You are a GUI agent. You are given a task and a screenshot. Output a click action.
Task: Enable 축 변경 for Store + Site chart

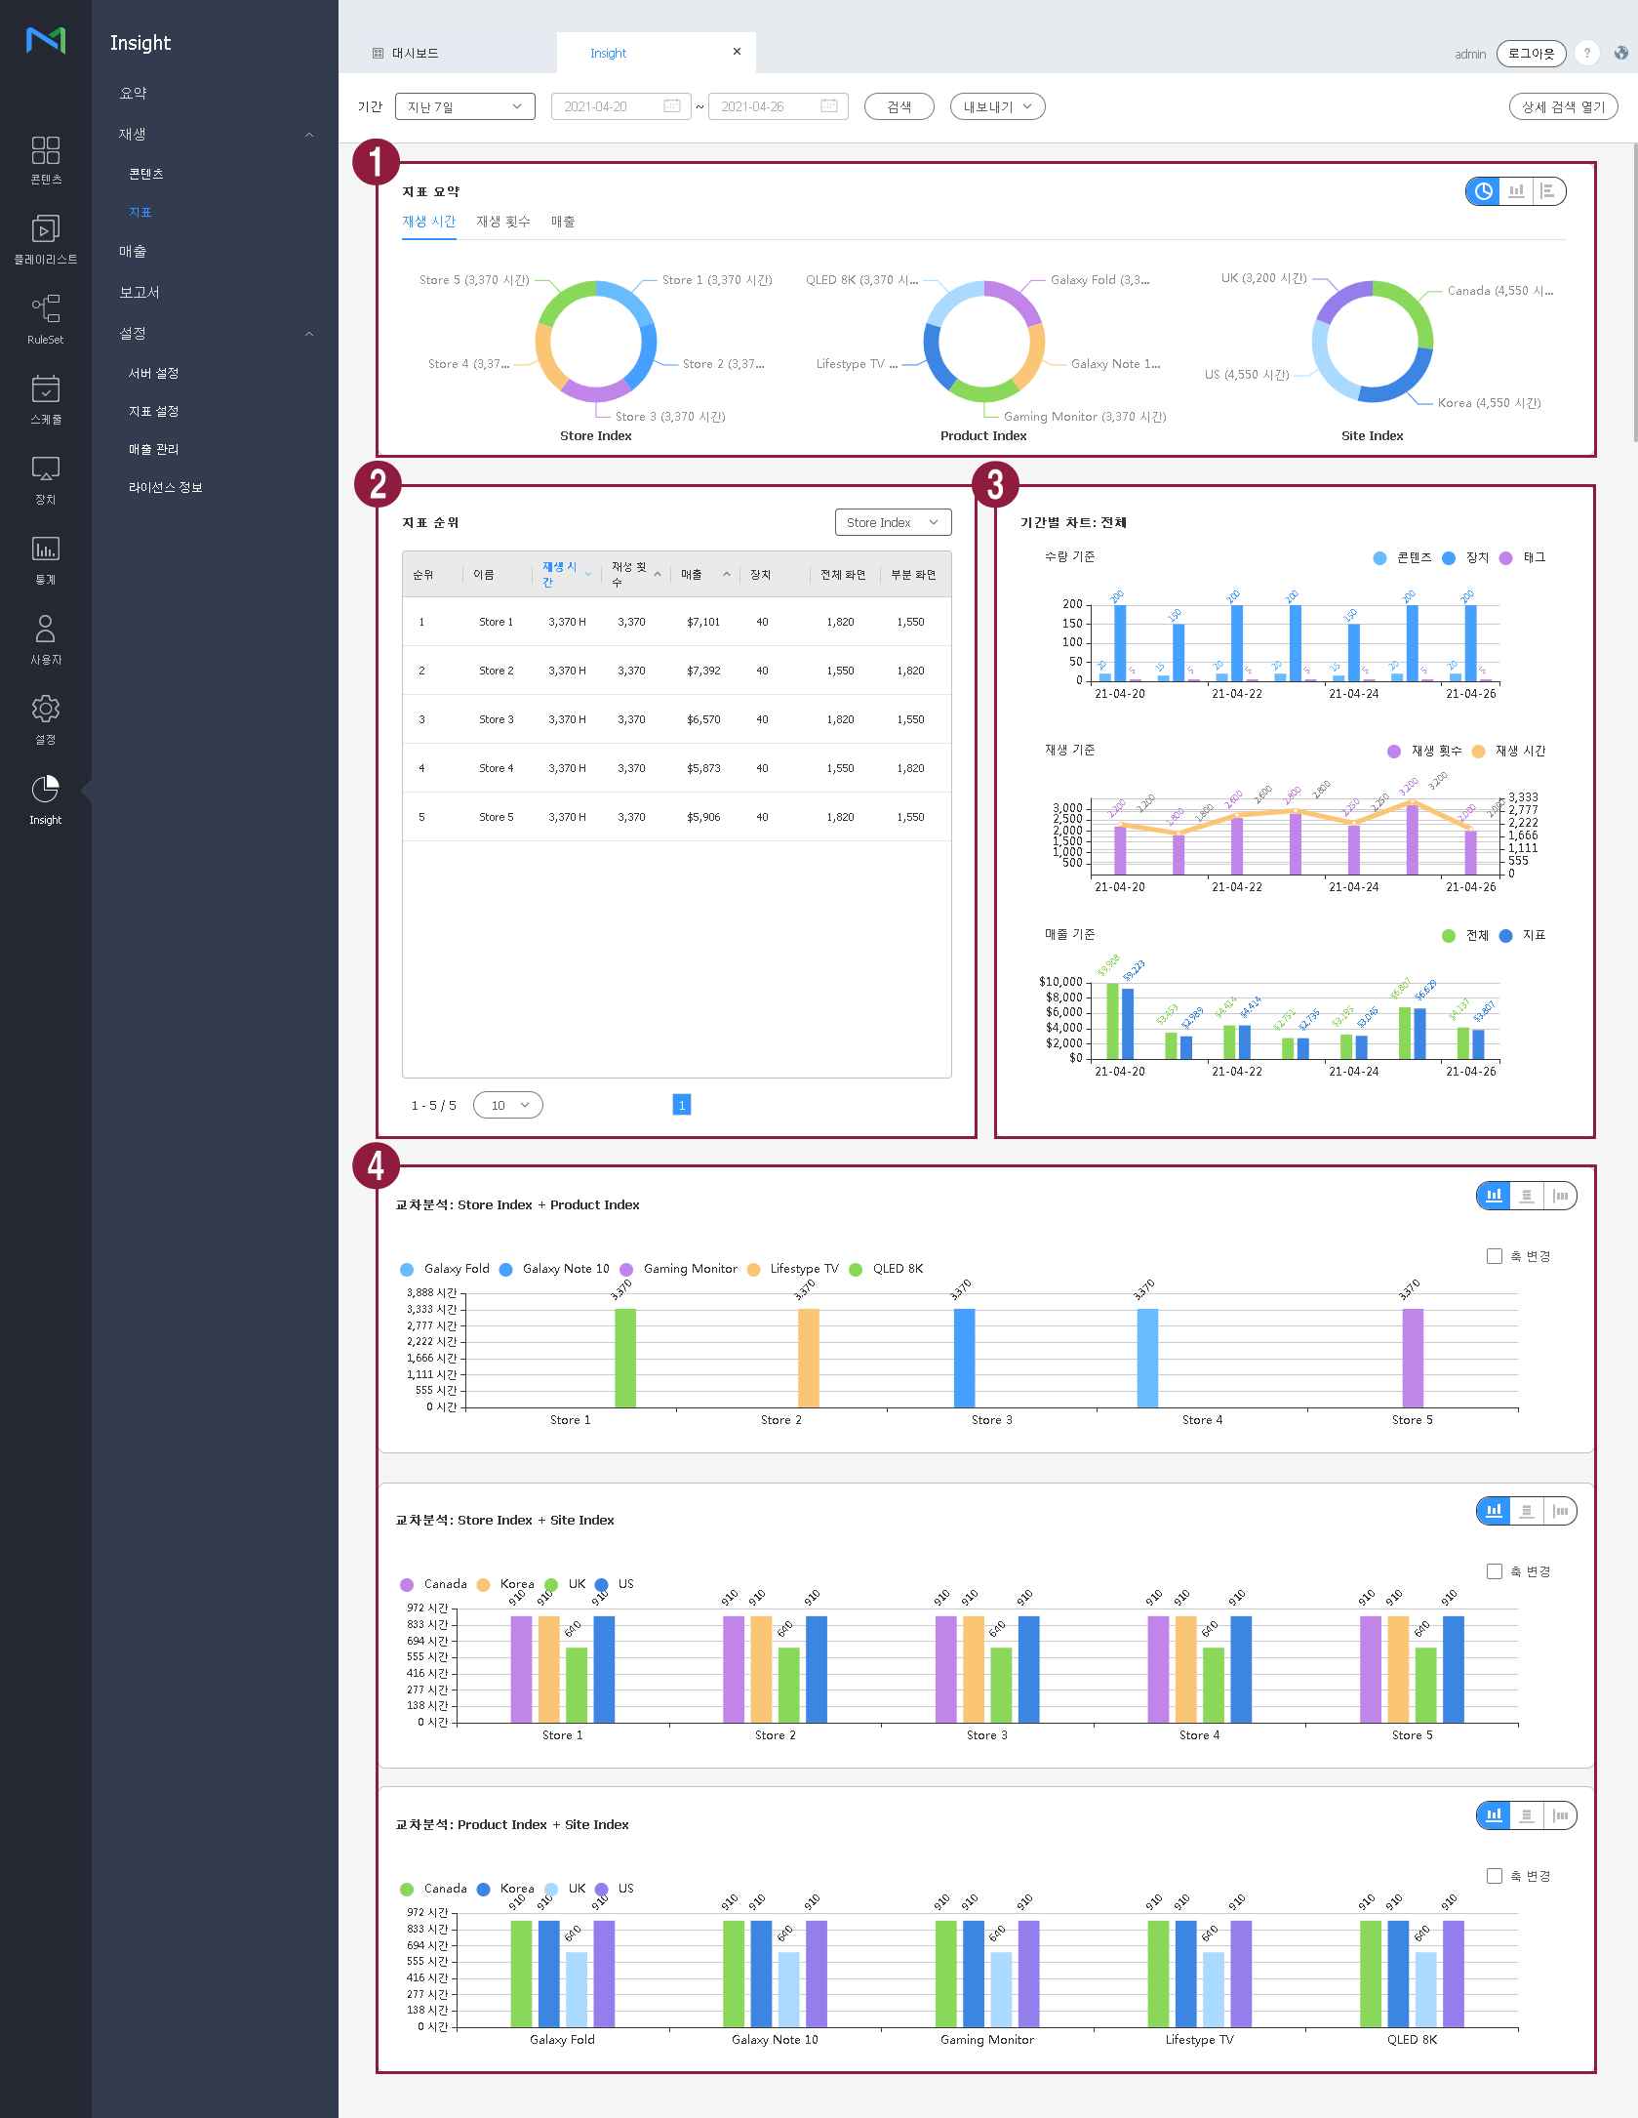[x=1494, y=1571]
